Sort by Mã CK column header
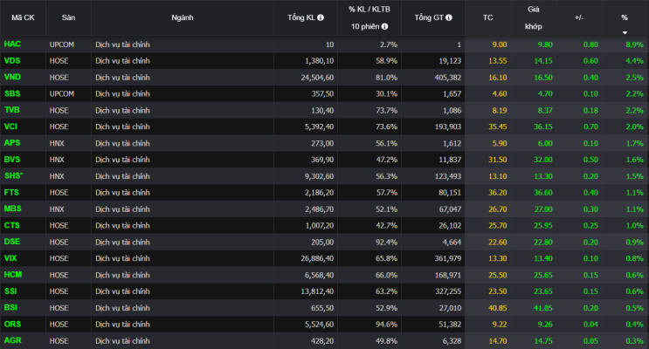 (x=23, y=17)
